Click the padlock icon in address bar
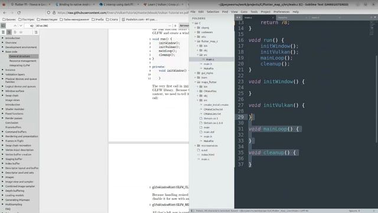 point(54,12)
